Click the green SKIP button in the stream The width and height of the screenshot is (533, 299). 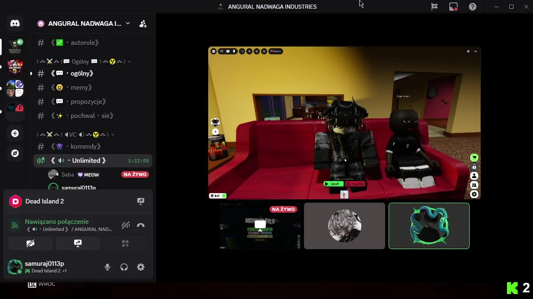334,184
